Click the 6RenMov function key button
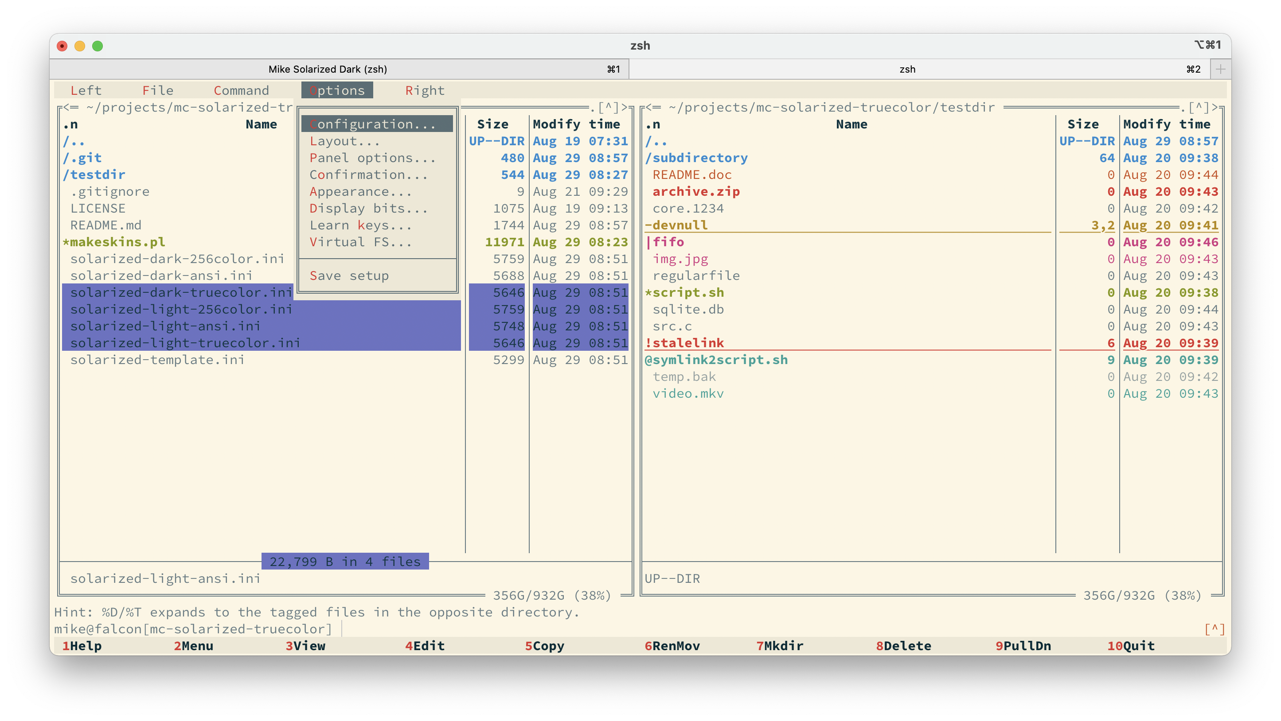This screenshot has width=1281, height=721. tap(672, 646)
